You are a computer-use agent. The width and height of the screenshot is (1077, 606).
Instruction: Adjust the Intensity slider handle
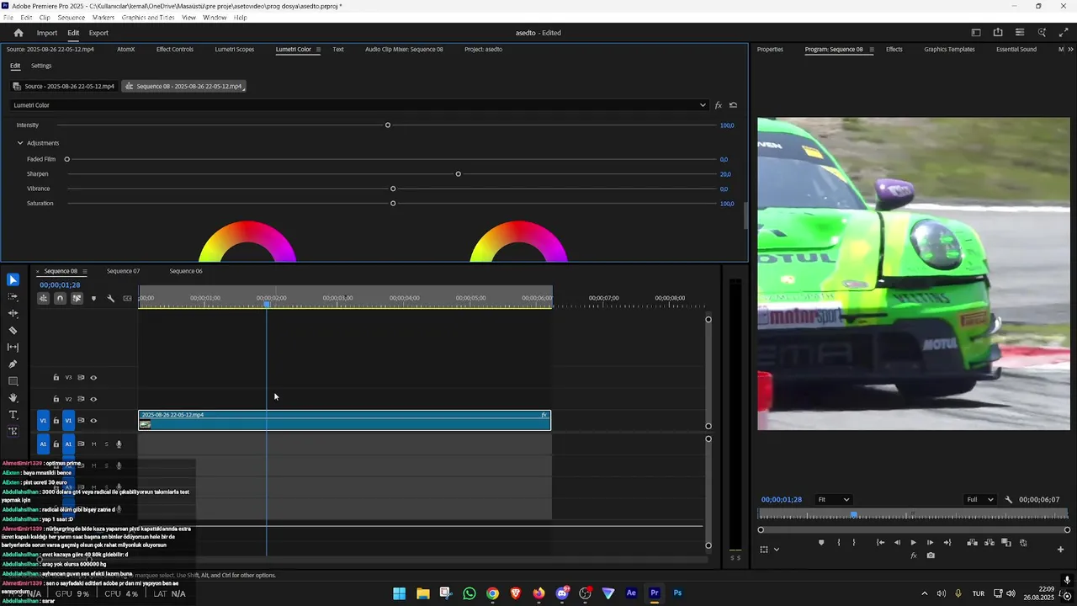388,125
